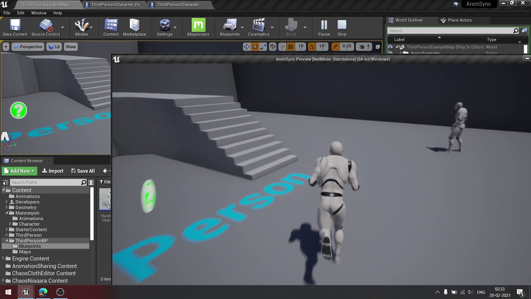Click Save All in Content Browser
531x299 pixels.
click(83, 171)
